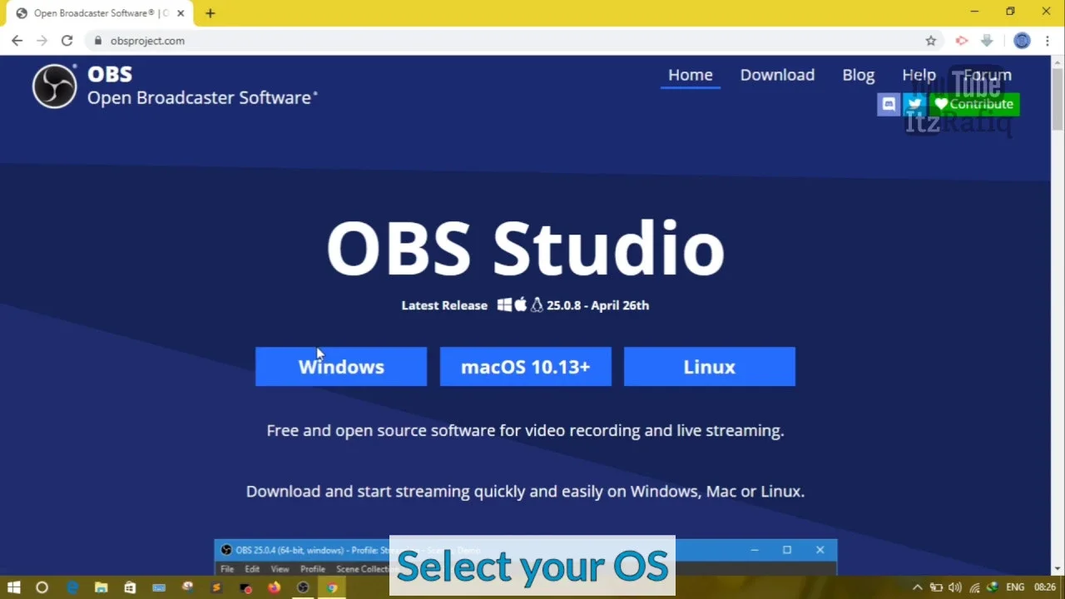Go to the Home nav item

coord(691,75)
